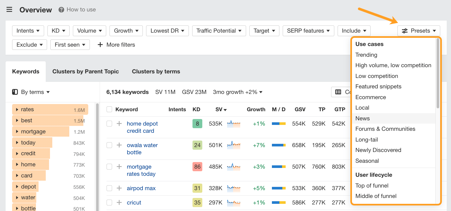Click the How to use help icon
Image resolution: width=451 pixels, height=211 pixels.
61,9
